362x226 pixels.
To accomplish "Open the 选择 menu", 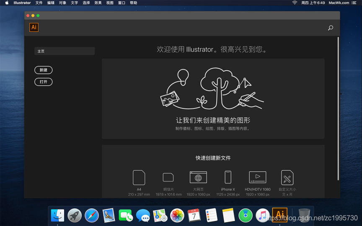I will (86, 3).
